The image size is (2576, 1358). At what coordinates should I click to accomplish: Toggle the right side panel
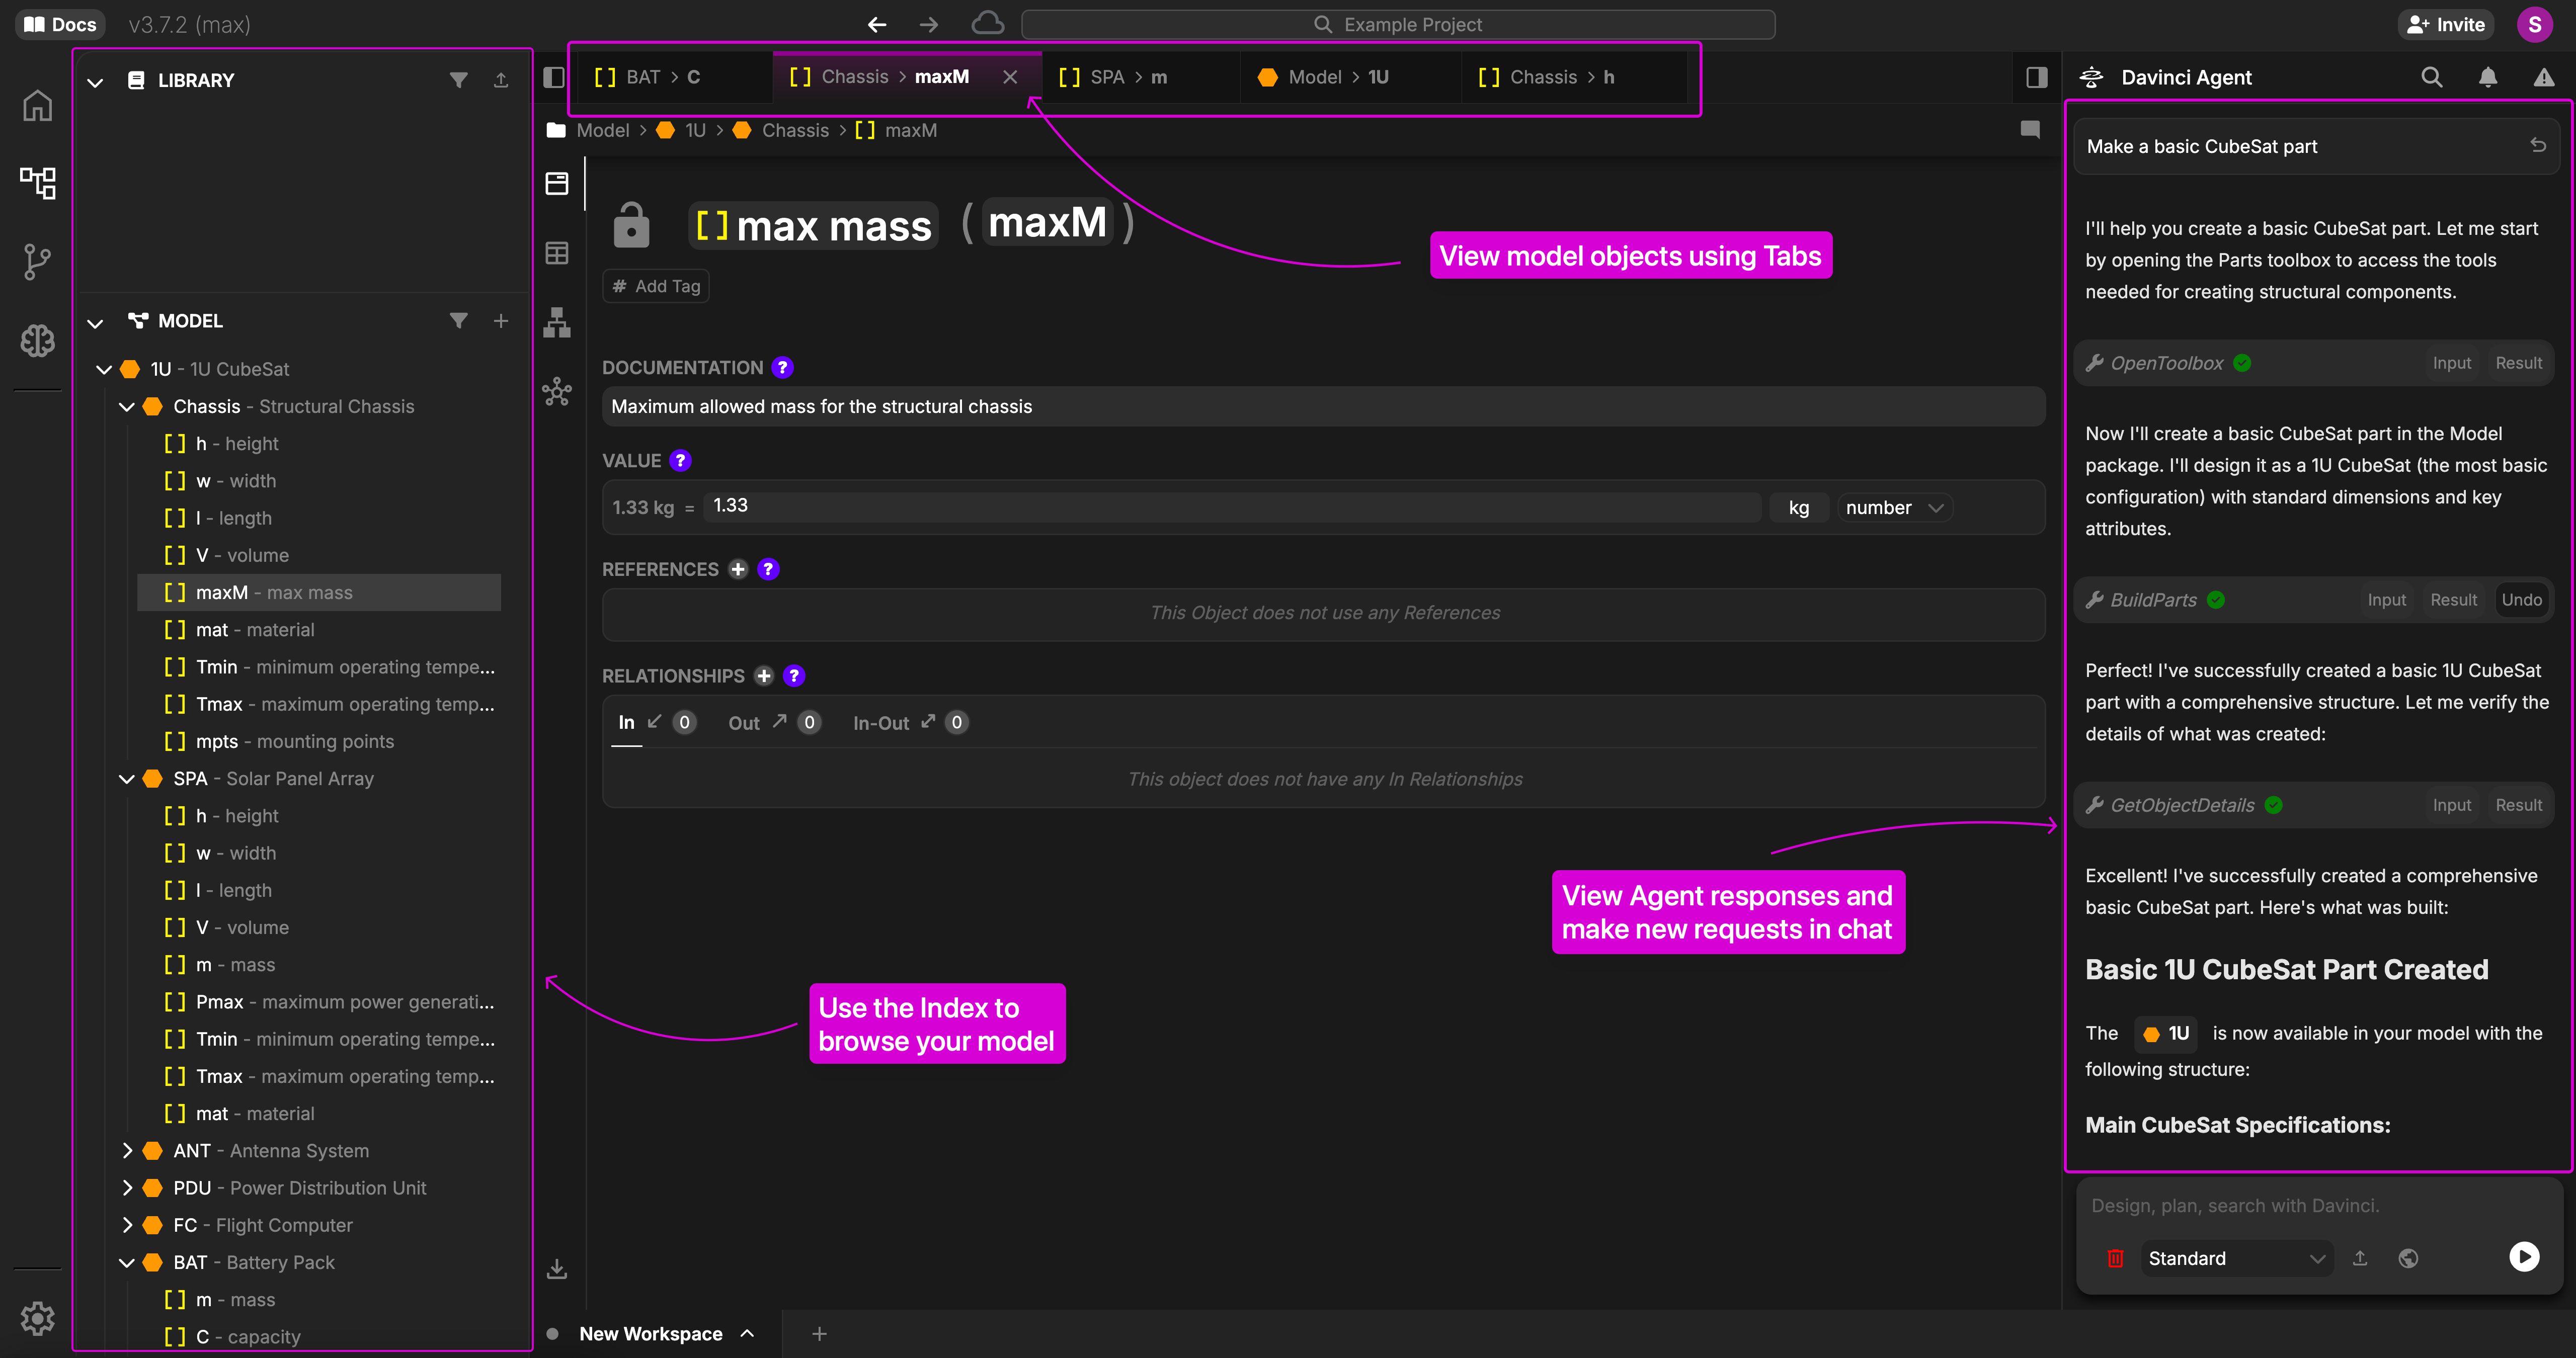click(x=2036, y=77)
